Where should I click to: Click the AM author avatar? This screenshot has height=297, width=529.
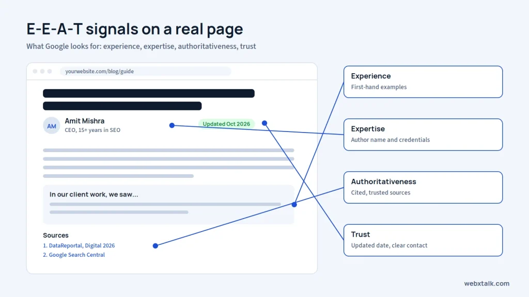(51, 126)
